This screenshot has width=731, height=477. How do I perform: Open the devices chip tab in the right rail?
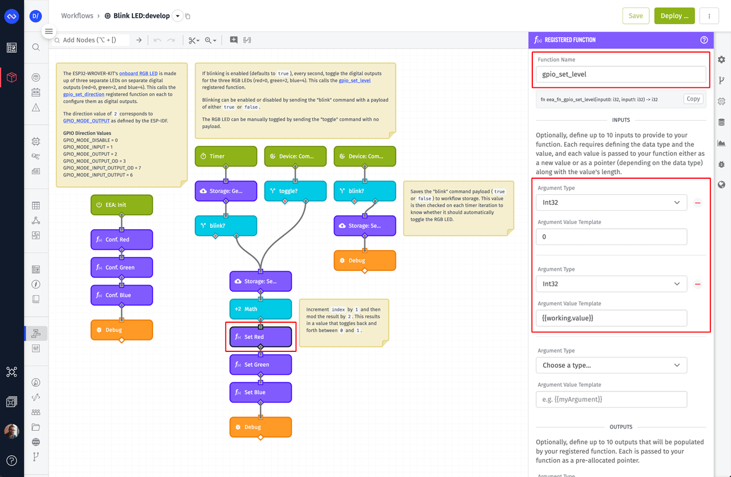pyautogui.click(x=722, y=101)
